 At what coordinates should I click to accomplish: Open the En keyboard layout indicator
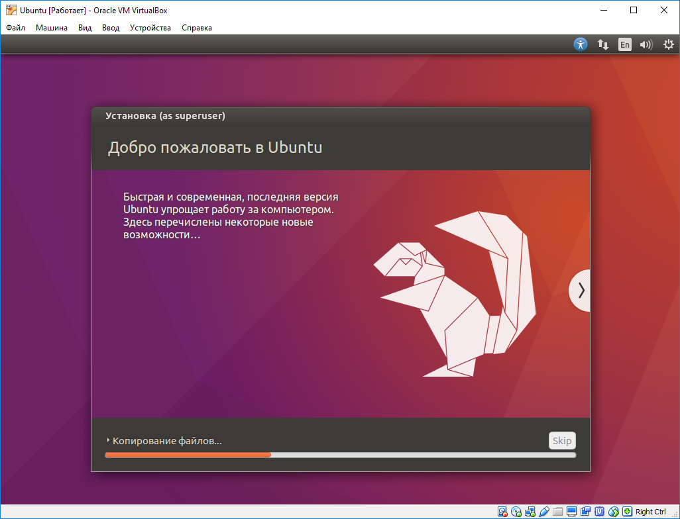coord(624,44)
